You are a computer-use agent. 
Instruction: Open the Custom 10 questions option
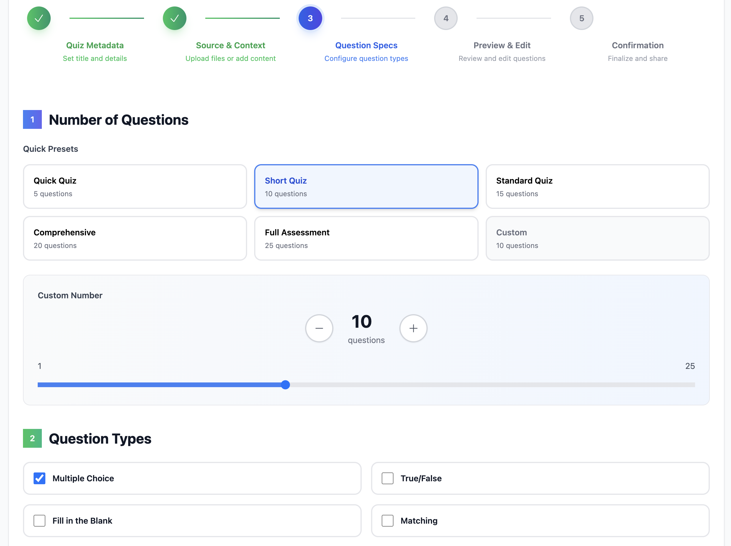(x=597, y=238)
